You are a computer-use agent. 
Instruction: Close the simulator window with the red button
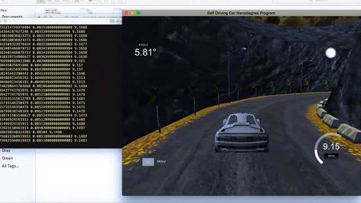(126, 13)
